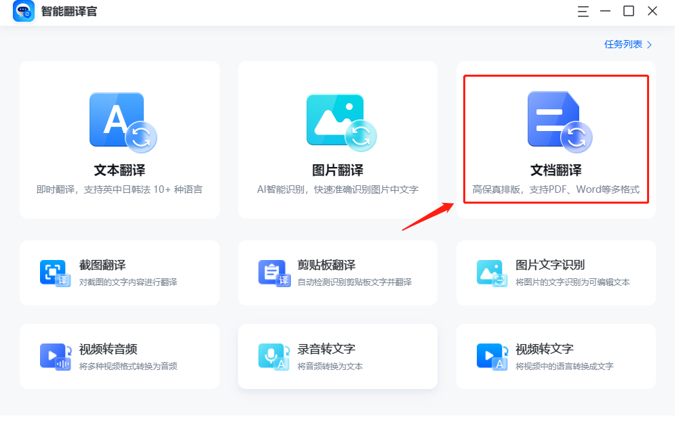This screenshot has width=683, height=446.
Task: Select the 截图翻译 label
Action: [x=102, y=265]
